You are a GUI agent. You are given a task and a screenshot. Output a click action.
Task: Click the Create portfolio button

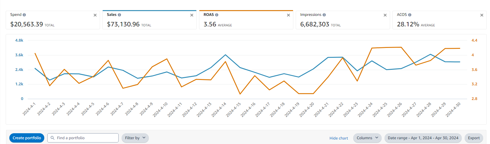tap(27, 138)
